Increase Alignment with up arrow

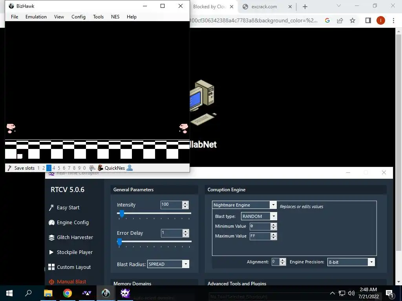[x=283, y=260]
